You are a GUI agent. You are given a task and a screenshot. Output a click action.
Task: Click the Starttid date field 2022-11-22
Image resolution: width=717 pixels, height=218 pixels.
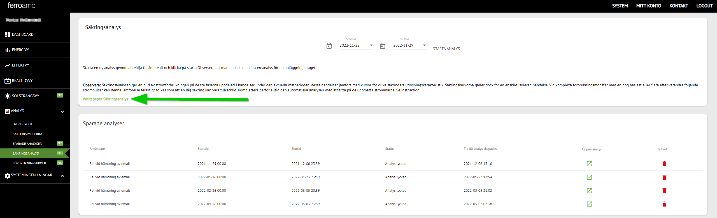(x=356, y=46)
